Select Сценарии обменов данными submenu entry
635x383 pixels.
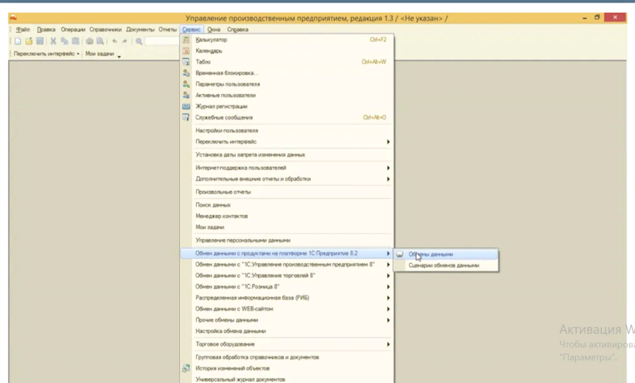coord(445,266)
